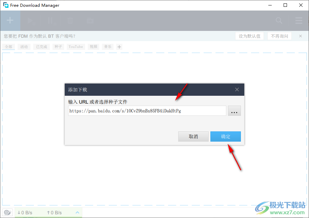Minimize the Free Download Manager window
Viewport: 309px width, 218px height.
click(x=270, y=5)
